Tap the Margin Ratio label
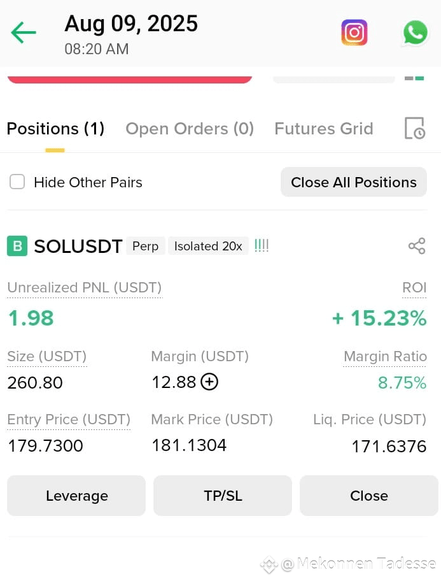The image size is (441, 581). pyautogui.click(x=385, y=356)
